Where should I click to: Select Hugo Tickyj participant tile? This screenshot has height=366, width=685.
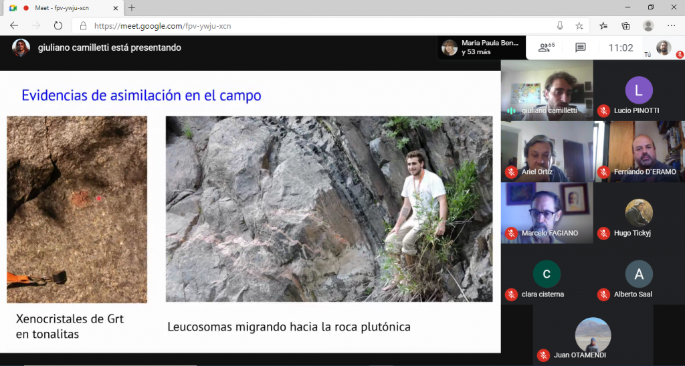[639, 213]
